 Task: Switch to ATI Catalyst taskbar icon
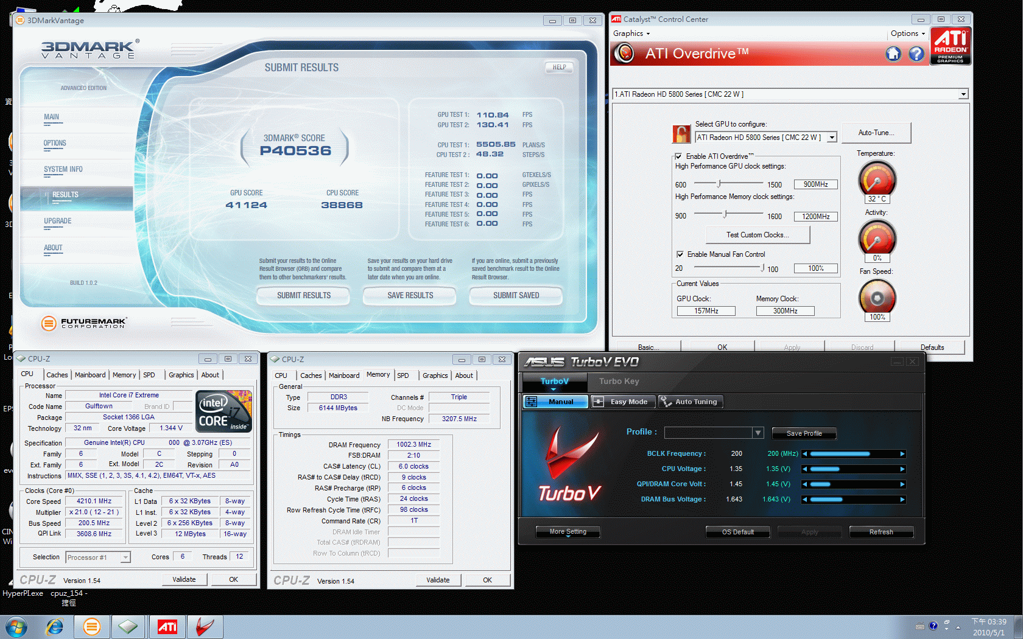(167, 627)
